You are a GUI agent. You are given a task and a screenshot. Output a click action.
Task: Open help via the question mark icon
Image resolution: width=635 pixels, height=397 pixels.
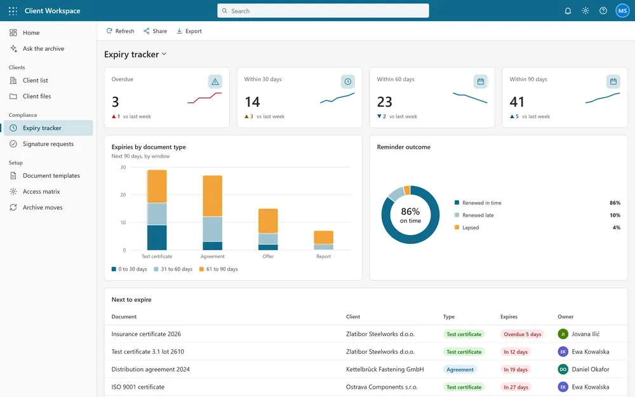pyautogui.click(x=603, y=11)
